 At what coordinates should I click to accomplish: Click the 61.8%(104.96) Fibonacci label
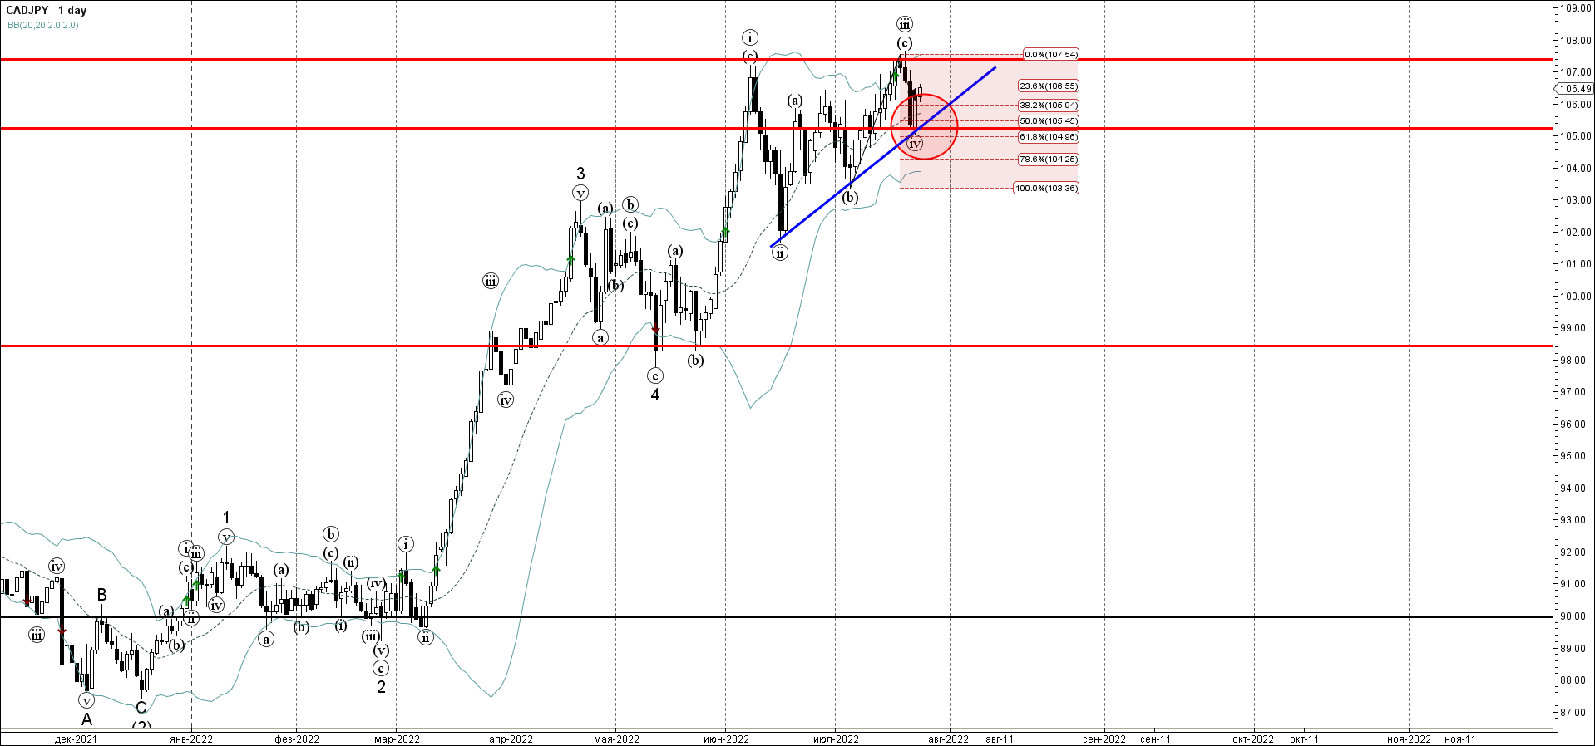pos(1049,136)
